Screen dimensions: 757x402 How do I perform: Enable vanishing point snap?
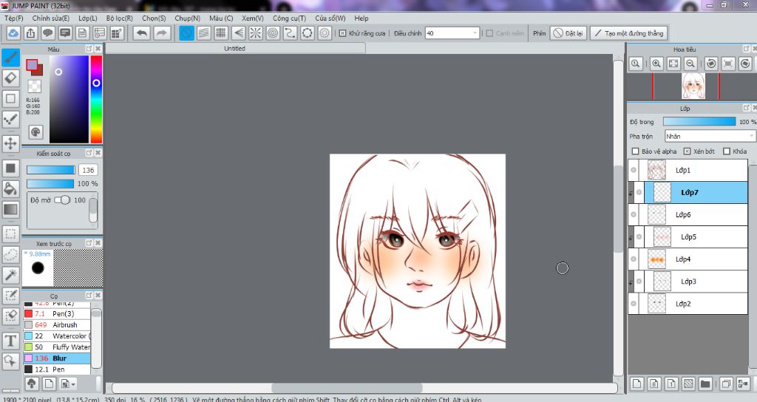pos(239,33)
